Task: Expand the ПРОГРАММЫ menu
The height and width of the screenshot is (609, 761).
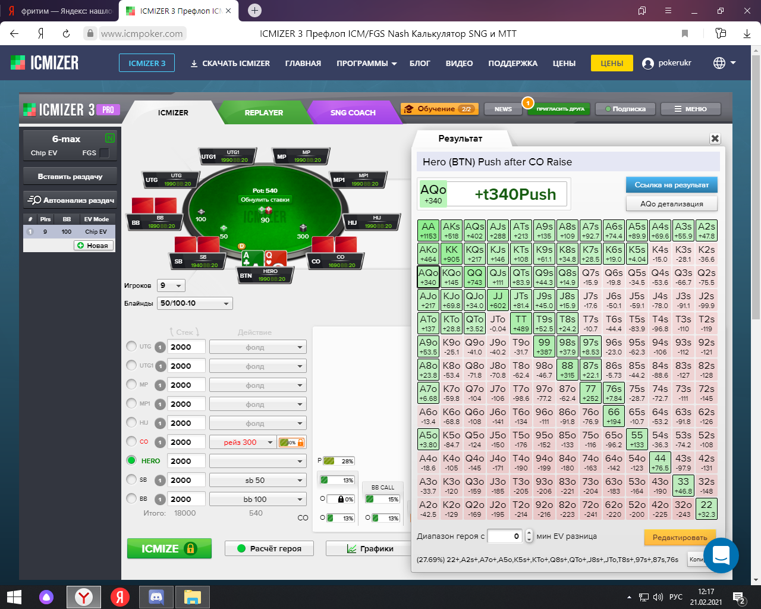Action: click(x=366, y=63)
